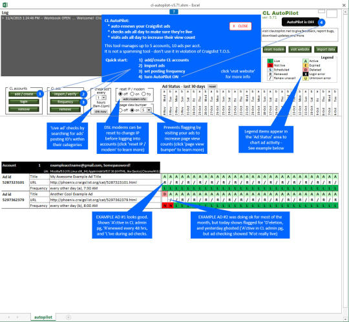Click the edit modem info button
Screen dimensions: 349x322
pyautogui.click(x=134, y=99)
